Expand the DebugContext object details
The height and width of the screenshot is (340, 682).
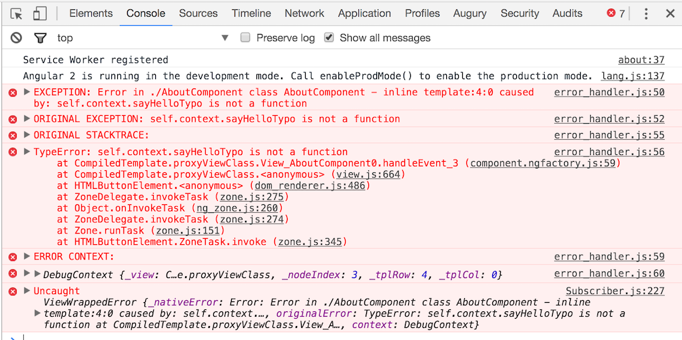[x=37, y=274]
